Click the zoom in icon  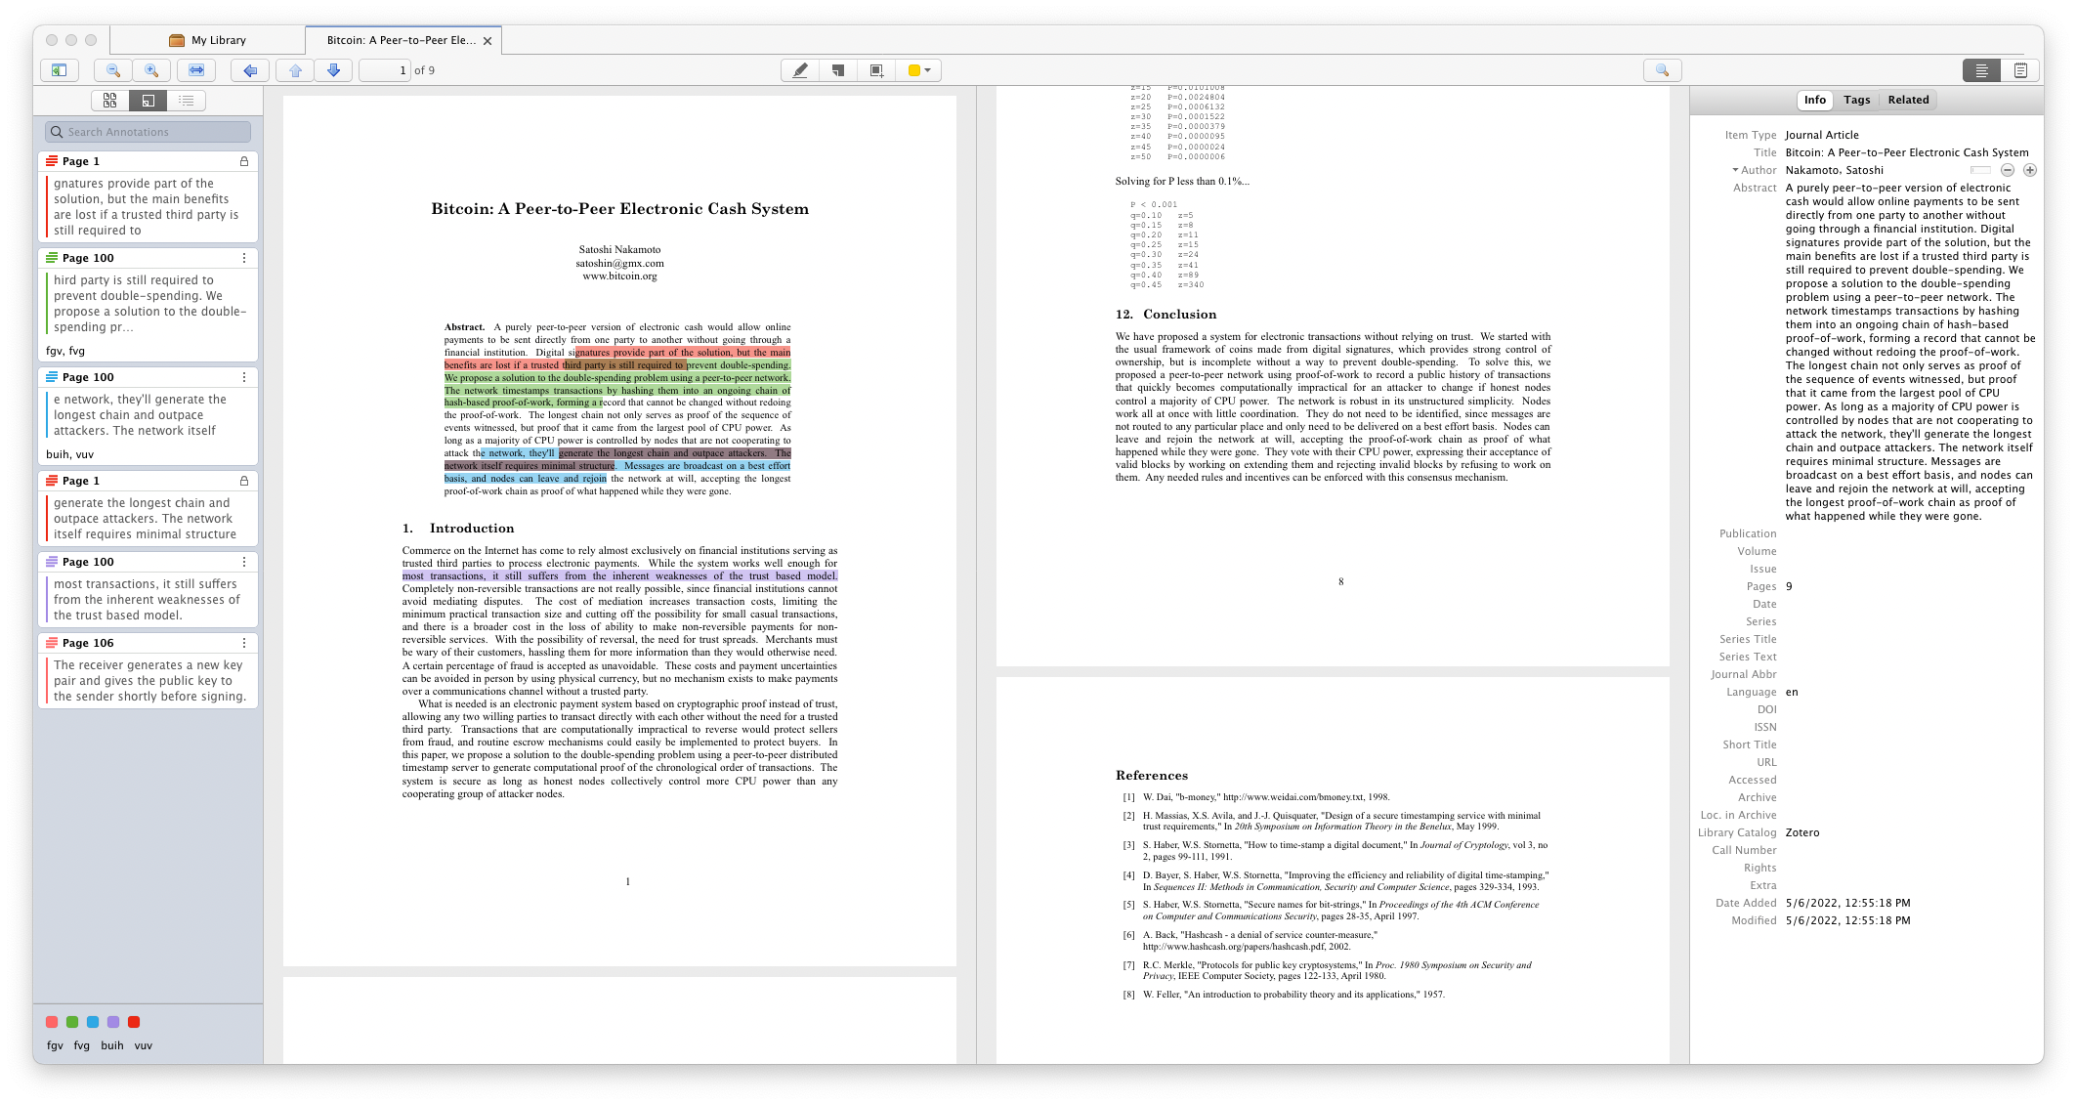click(151, 69)
